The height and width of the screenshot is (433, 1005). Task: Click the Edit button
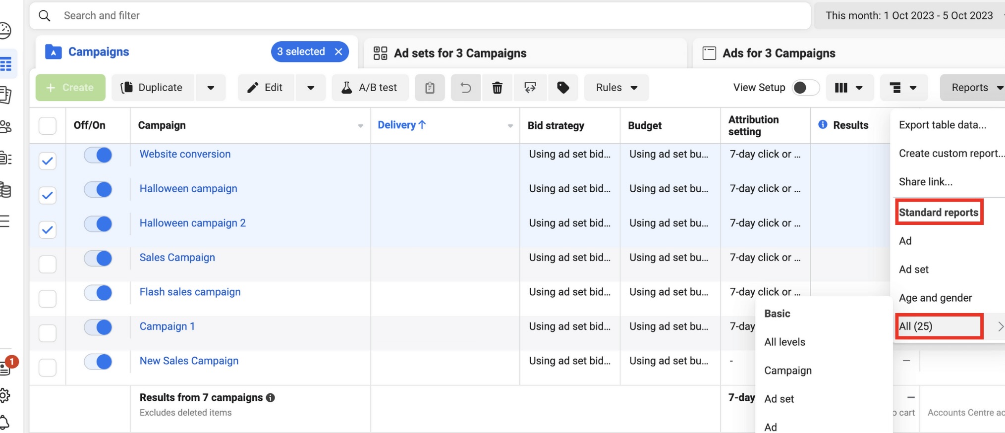(266, 88)
